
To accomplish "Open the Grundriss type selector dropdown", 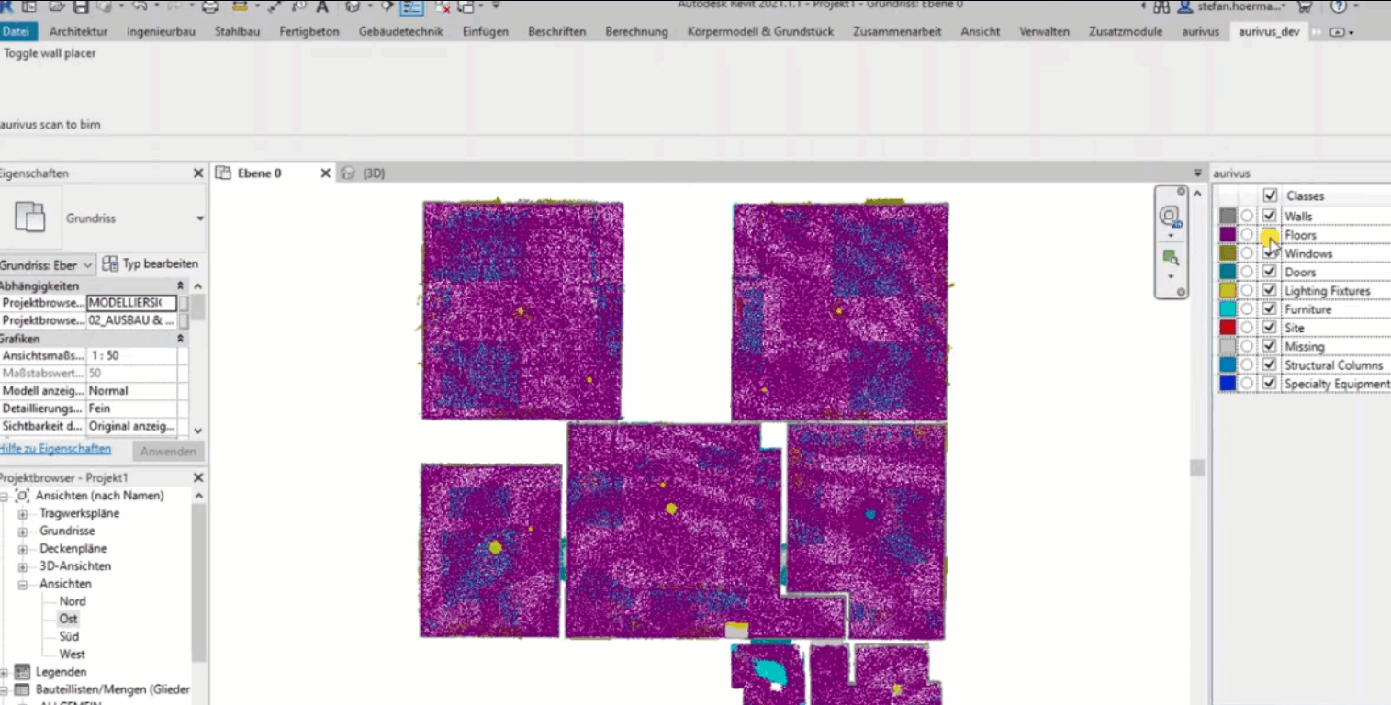I will point(199,218).
